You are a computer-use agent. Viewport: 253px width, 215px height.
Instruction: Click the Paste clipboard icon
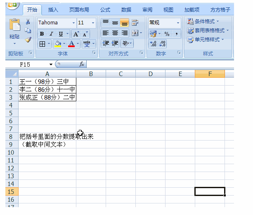click(14, 24)
